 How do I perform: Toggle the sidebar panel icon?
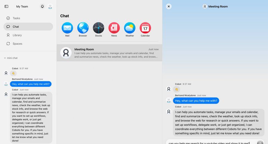[6, 7]
